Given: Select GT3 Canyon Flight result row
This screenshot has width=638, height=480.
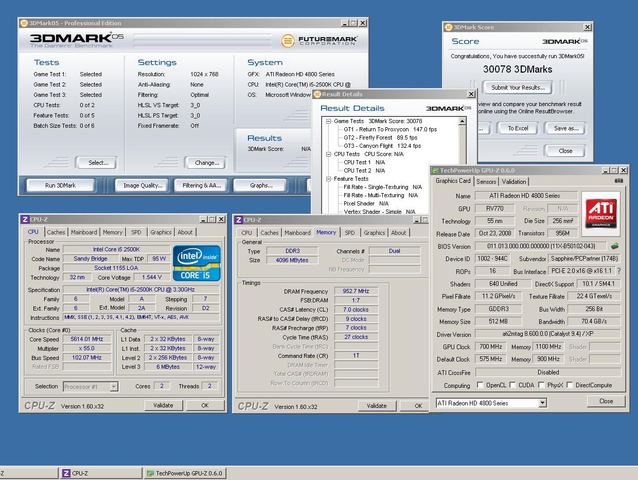Looking at the screenshot, I should coord(382,146).
